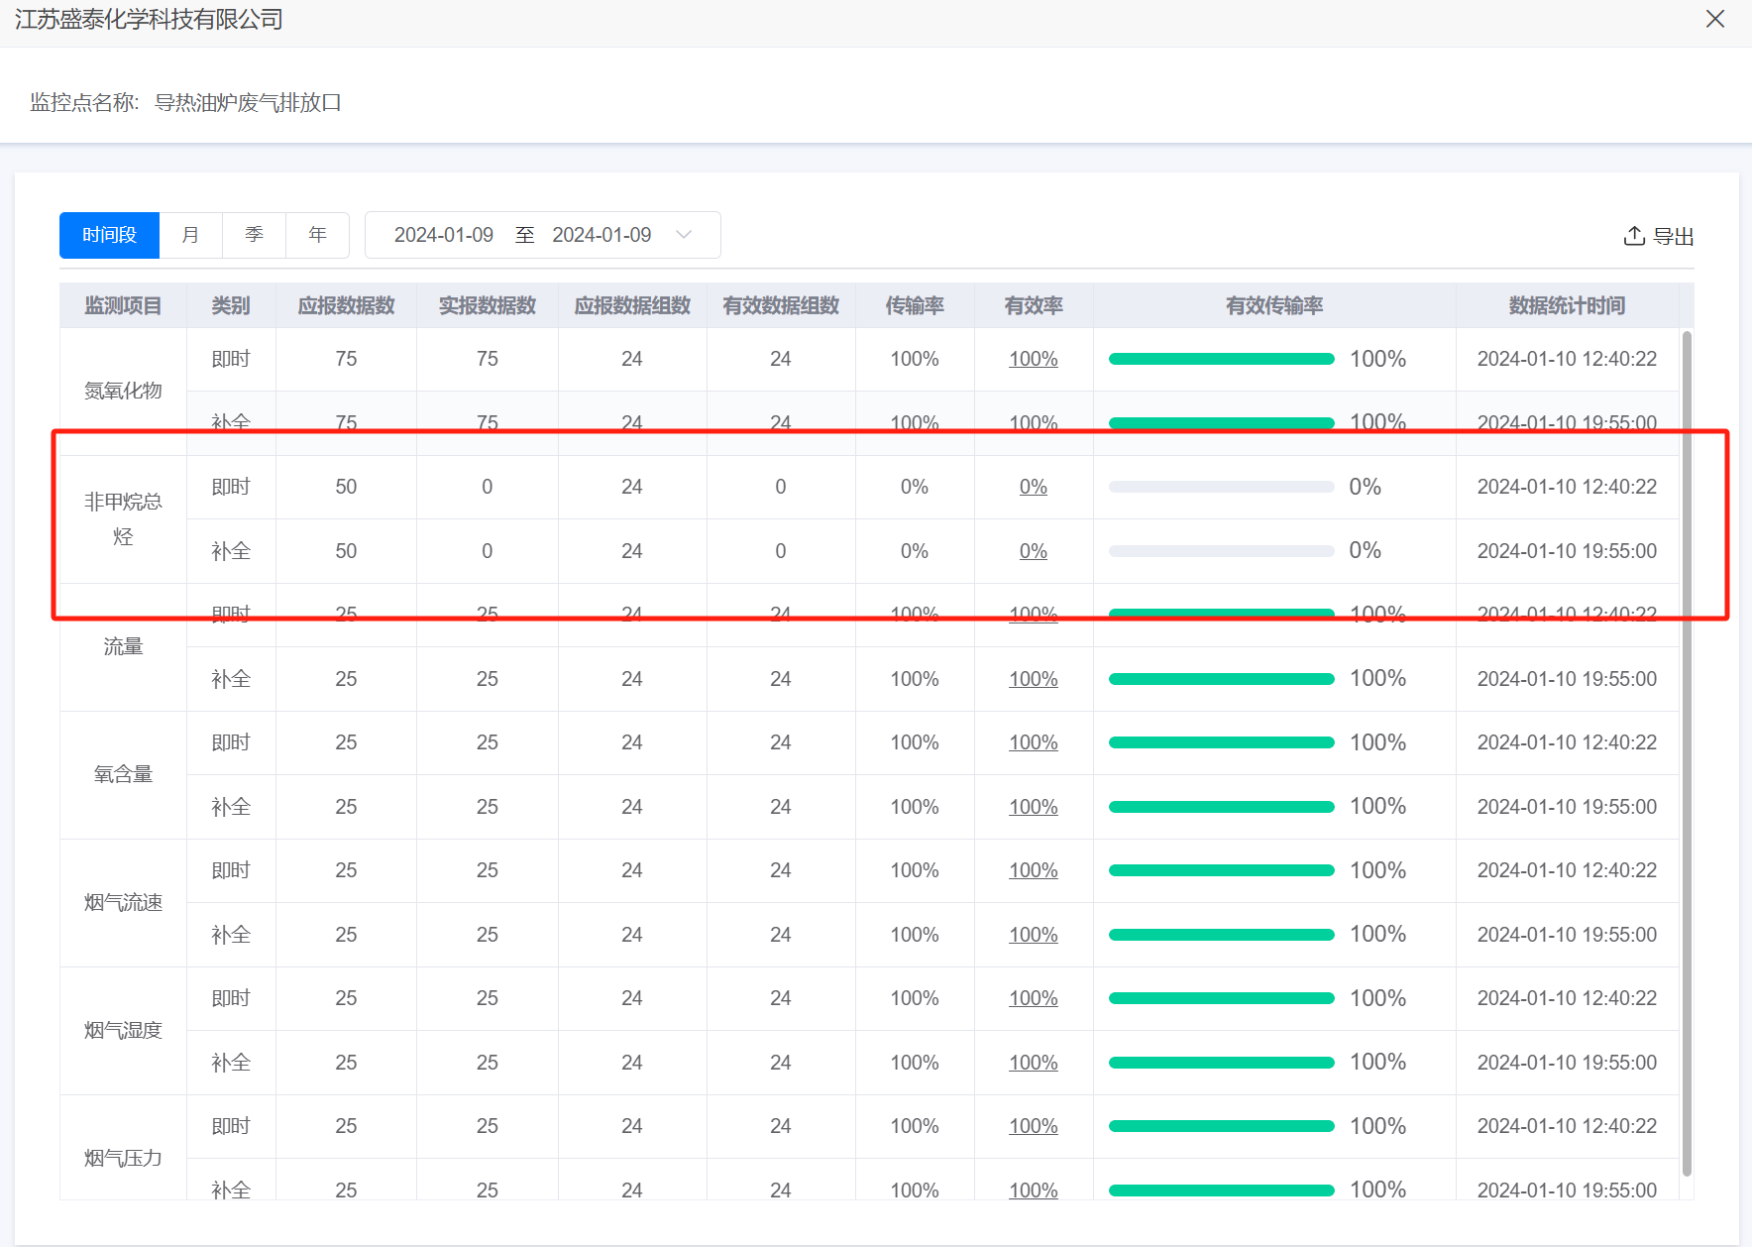This screenshot has height=1247, width=1752.
Task: Click 监控点名称 导热油炉废气排放口 text
Action: pyautogui.click(x=185, y=102)
